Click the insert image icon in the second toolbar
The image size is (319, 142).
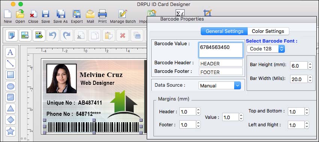(x=25, y=35)
